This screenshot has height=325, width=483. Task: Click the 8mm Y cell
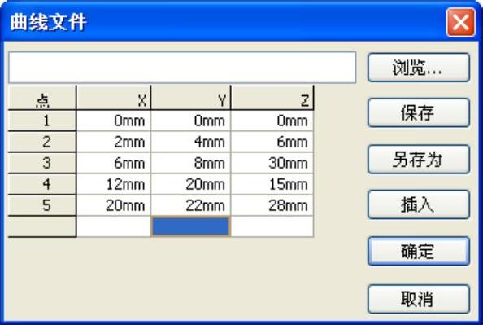pos(191,163)
